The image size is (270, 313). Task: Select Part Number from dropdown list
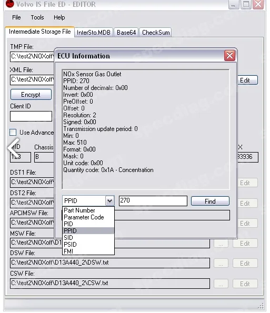88,210
